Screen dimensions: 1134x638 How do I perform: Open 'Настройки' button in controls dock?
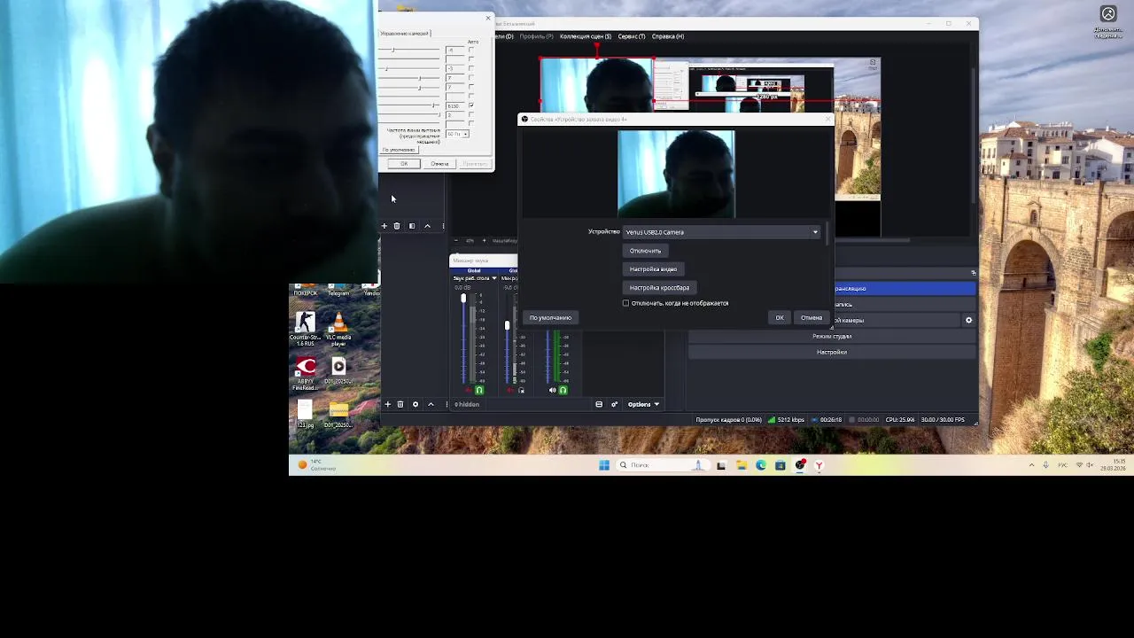tap(832, 352)
